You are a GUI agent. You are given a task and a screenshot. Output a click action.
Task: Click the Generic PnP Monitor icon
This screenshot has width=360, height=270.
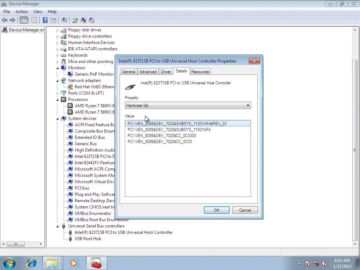click(70, 74)
